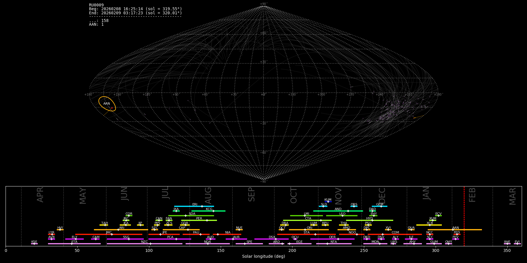Click the AAN label inside the orange ellipse
This screenshot has height=263, width=527.
click(x=107, y=104)
